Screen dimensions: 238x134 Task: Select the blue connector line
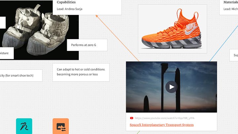tap(224, 43)
